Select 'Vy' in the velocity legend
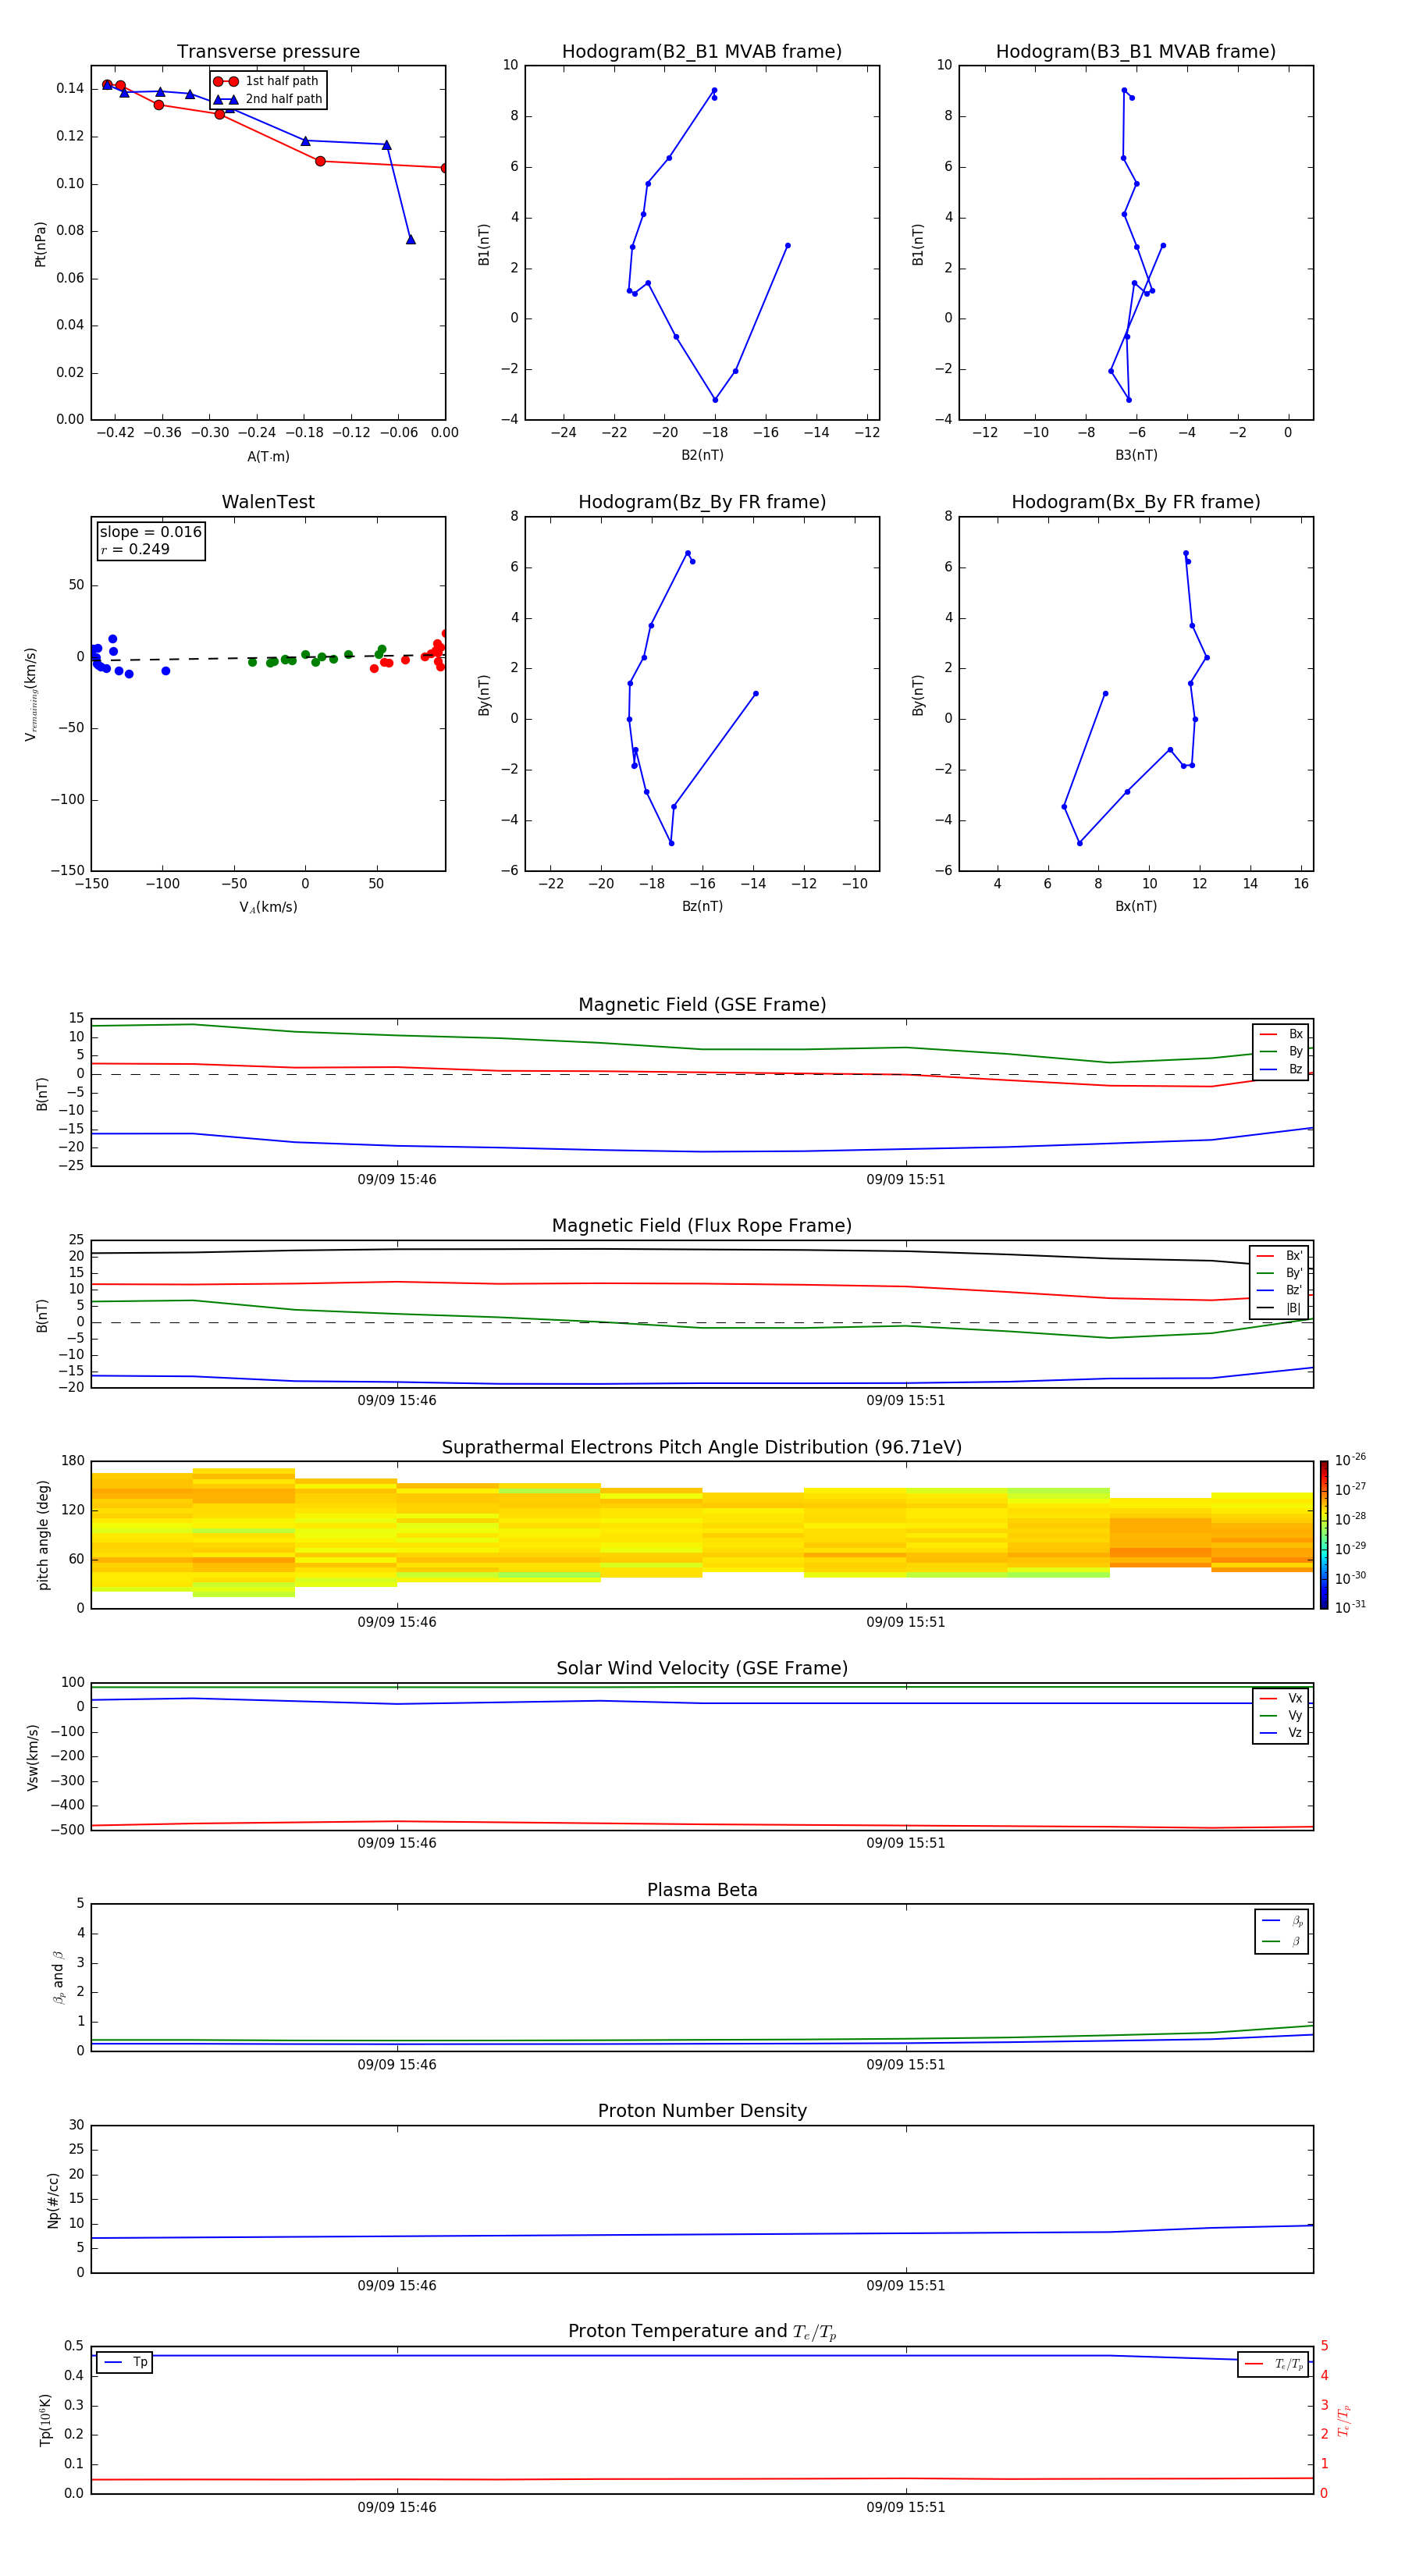1405x2576 pixels. 1282,1715
